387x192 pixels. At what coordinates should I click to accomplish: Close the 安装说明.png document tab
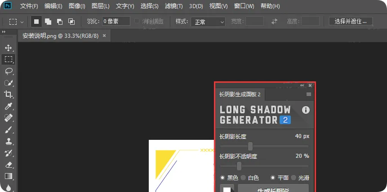(104, 36)
